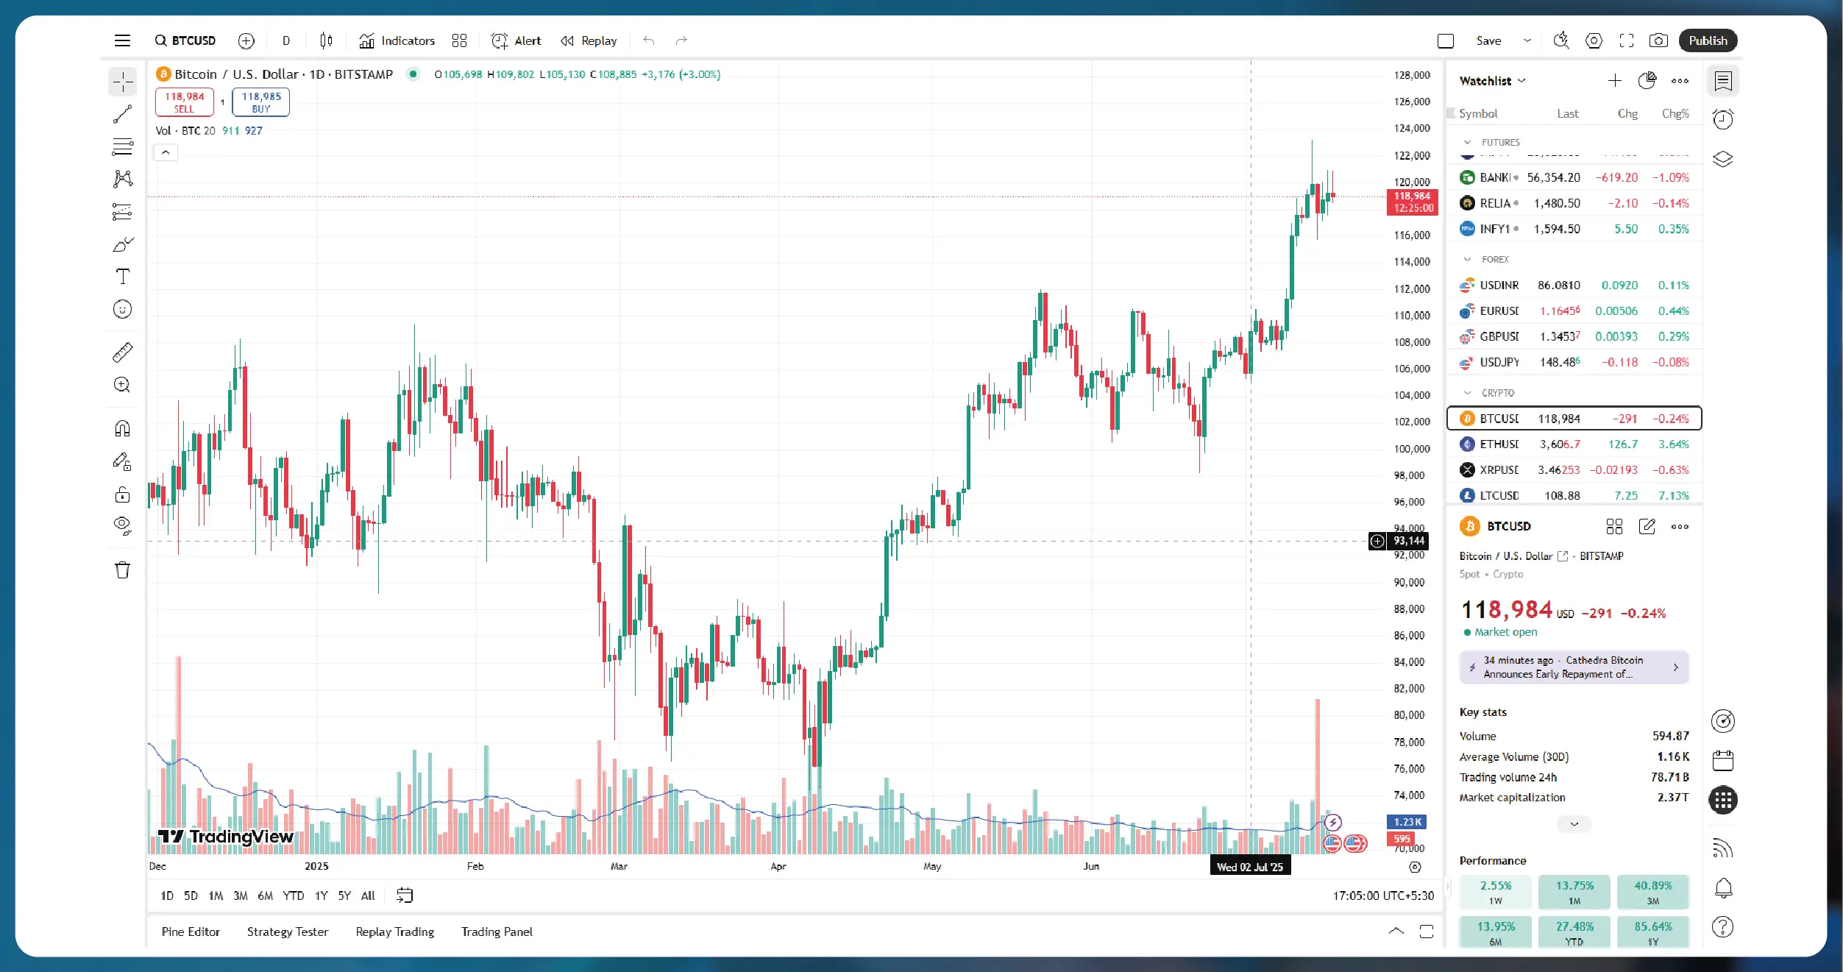The width and height of the screenshot is (1843, 972).
Task: Open the XABCD pattern tool
Action: tap(123, 179)
